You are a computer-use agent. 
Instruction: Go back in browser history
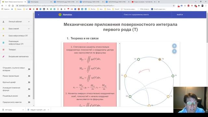pyautogui.click(x=2, y=6)
